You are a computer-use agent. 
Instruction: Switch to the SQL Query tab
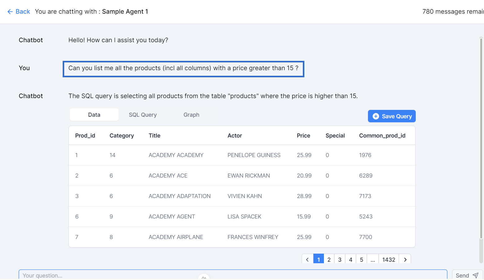point(143,115)
